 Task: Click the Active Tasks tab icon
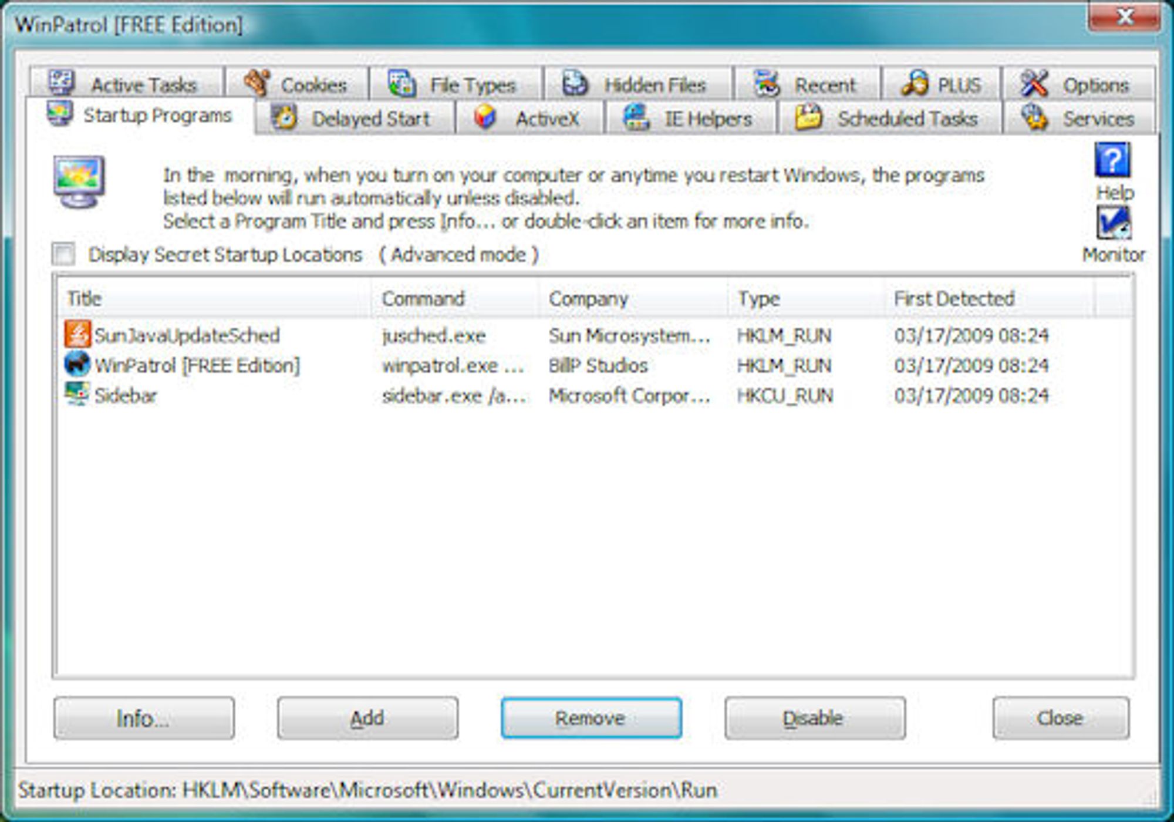pos(62,83)
